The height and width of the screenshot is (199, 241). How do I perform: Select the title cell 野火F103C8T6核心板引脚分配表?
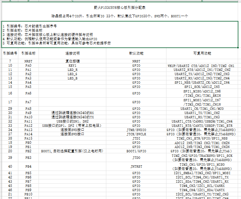point(120,8)
